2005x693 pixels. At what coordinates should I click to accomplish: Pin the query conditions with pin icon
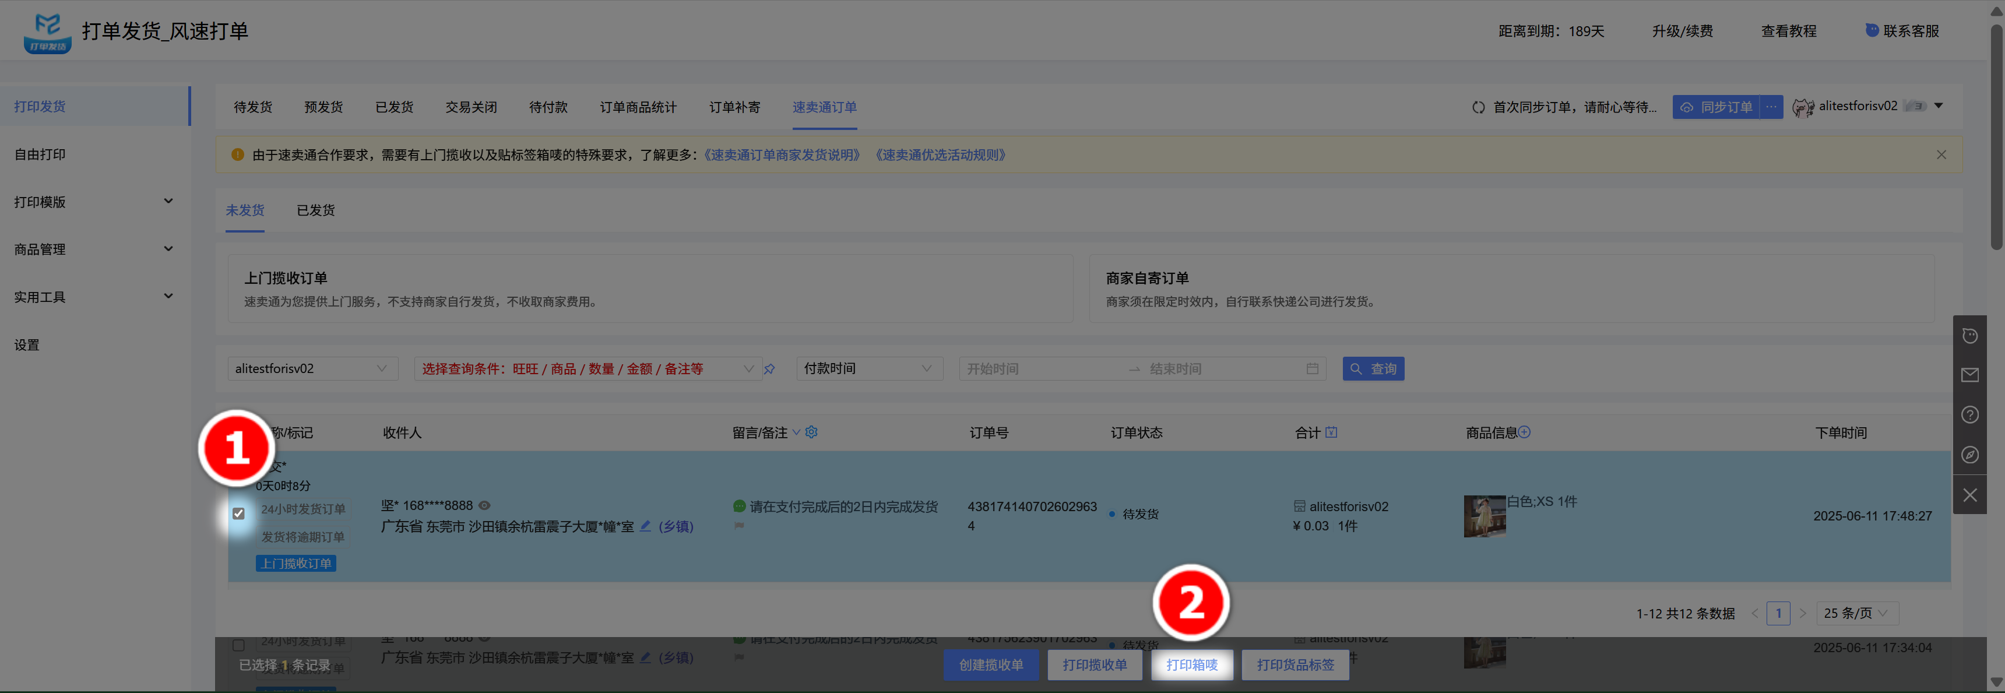click(769, 369)
